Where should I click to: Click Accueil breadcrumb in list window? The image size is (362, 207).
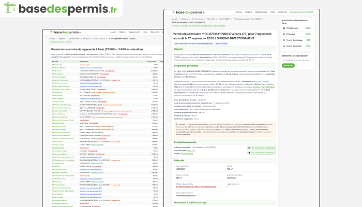52,39
